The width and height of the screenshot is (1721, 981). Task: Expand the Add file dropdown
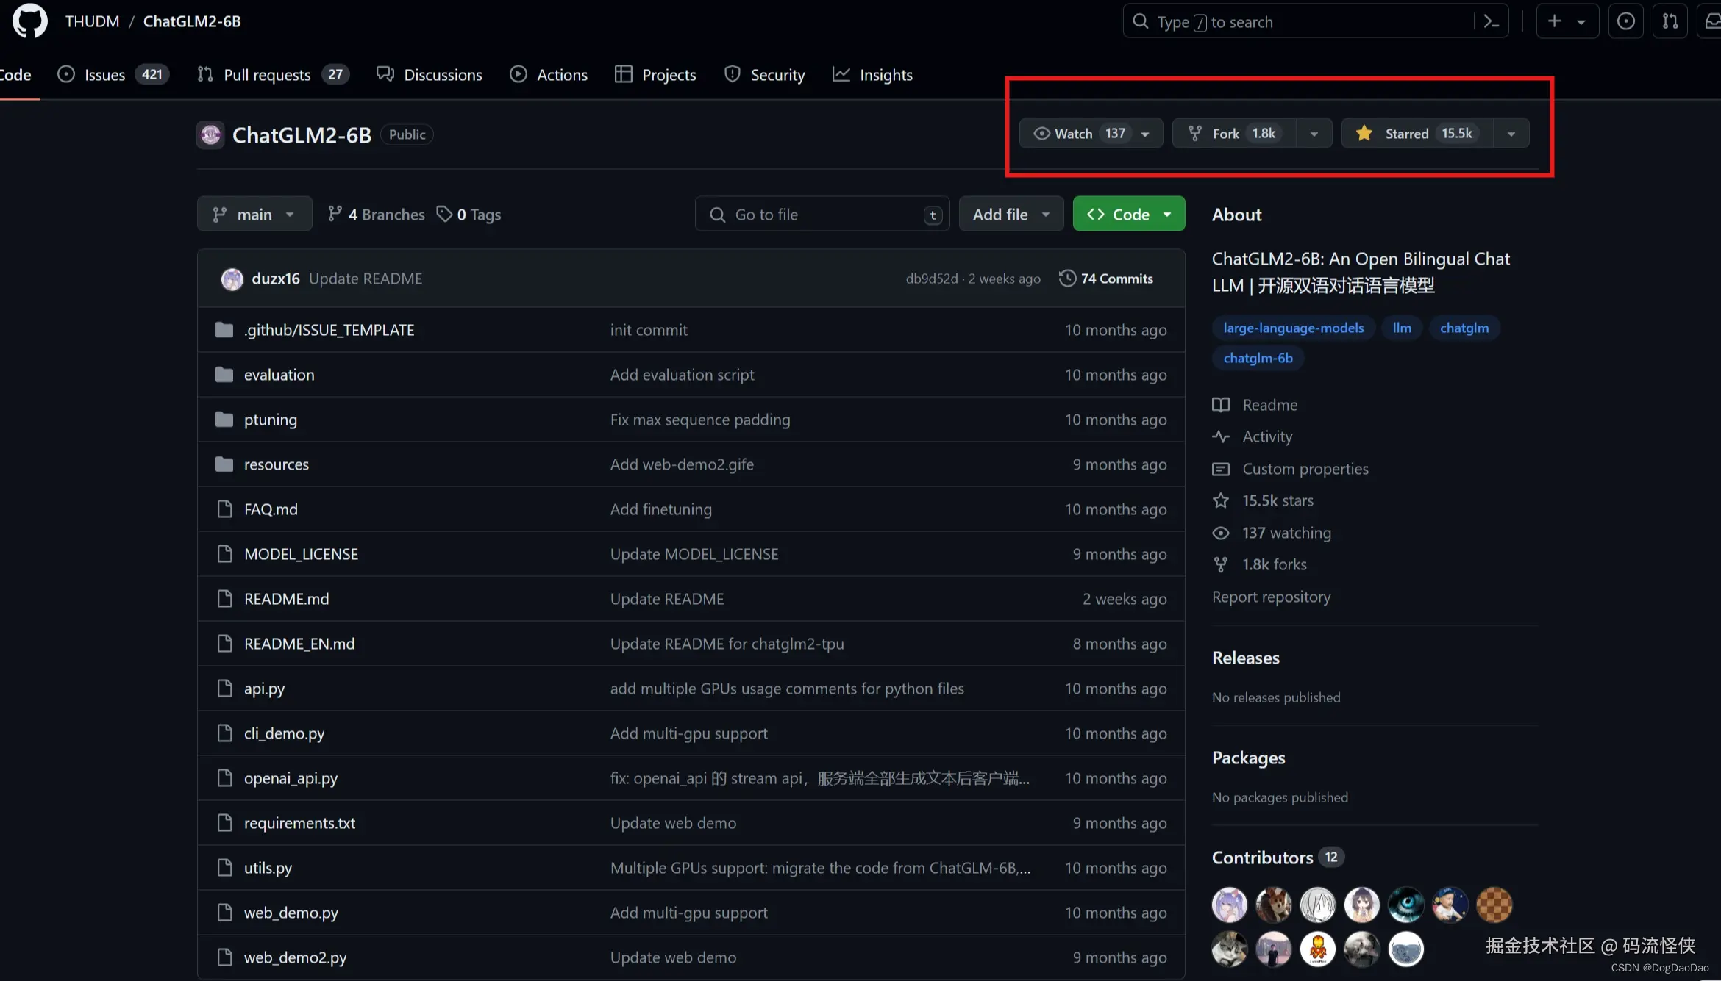[x=1011, y=214]
